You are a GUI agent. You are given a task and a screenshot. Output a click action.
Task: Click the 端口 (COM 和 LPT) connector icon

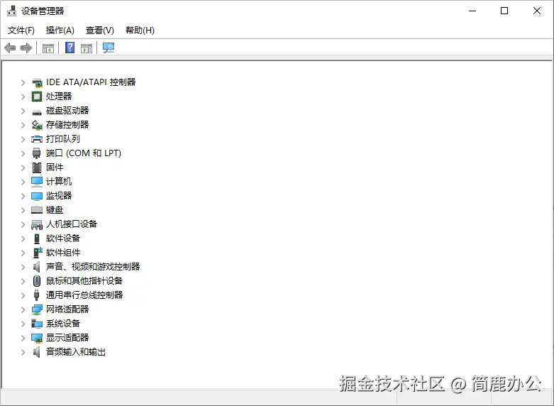click(36, 153)
